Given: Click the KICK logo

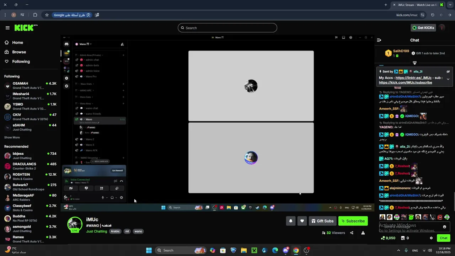Looking at the screenshot, I should click(x=26, y=28).
